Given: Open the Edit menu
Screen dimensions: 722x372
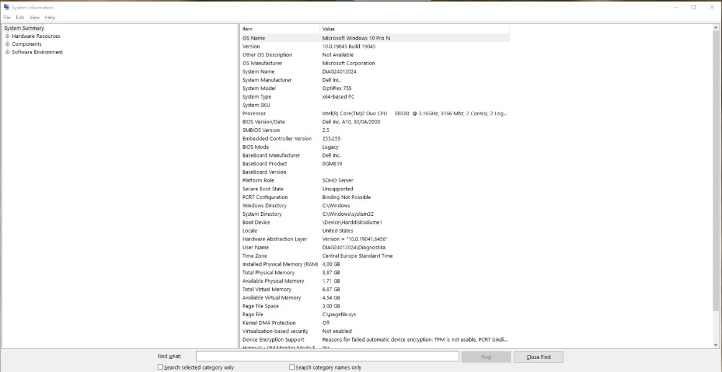Looking at the screenshot, I should pos(20,17).
